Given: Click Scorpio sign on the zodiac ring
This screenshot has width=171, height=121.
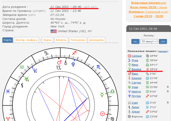Looking at the screenshot, I should point(99,67).
